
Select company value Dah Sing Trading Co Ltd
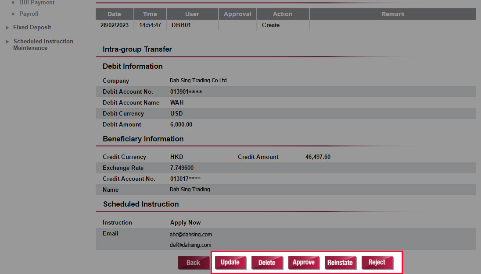(x=198, y=81)
